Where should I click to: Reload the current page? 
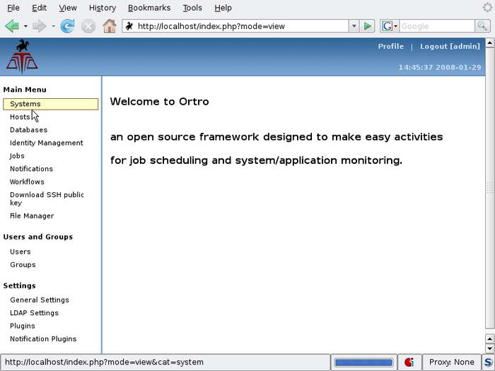coord(68,26)
